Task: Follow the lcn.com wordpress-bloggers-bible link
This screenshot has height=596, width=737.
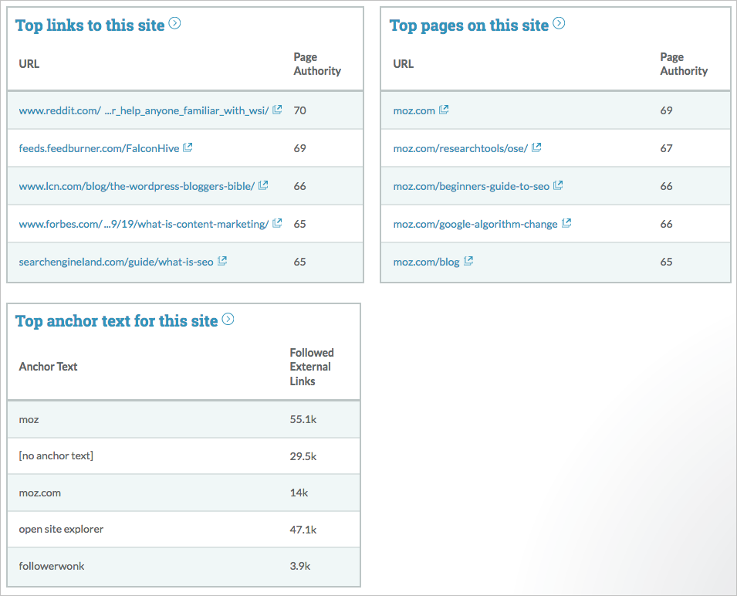Action: (137, 187)
